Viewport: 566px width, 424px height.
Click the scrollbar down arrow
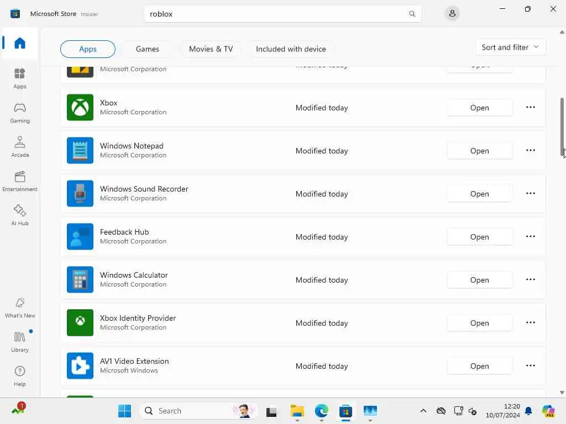click(x=562, y=393)
